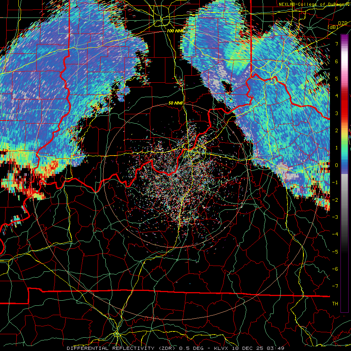This screenshot has width=351, height=351.
Task: Click the scale label '5'
Action: pos(337,78)
